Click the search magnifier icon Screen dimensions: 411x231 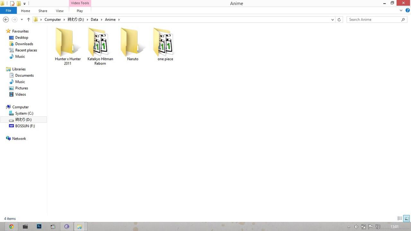pyautogui.click(x=403, y=20)
